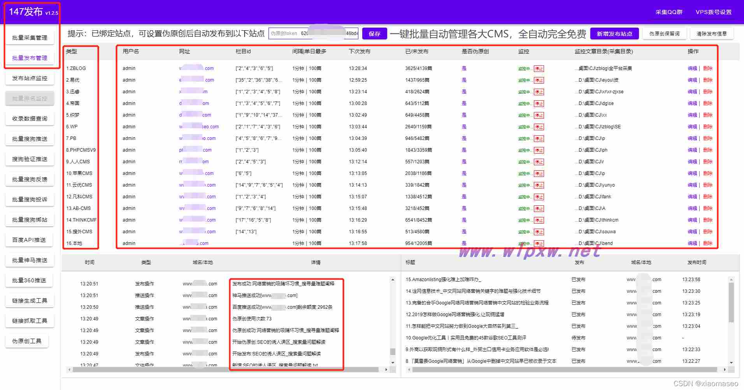The width and height of the screenshot is (744, 390).
Task: Click 清除发布信息 button
Action: [712, 34]
